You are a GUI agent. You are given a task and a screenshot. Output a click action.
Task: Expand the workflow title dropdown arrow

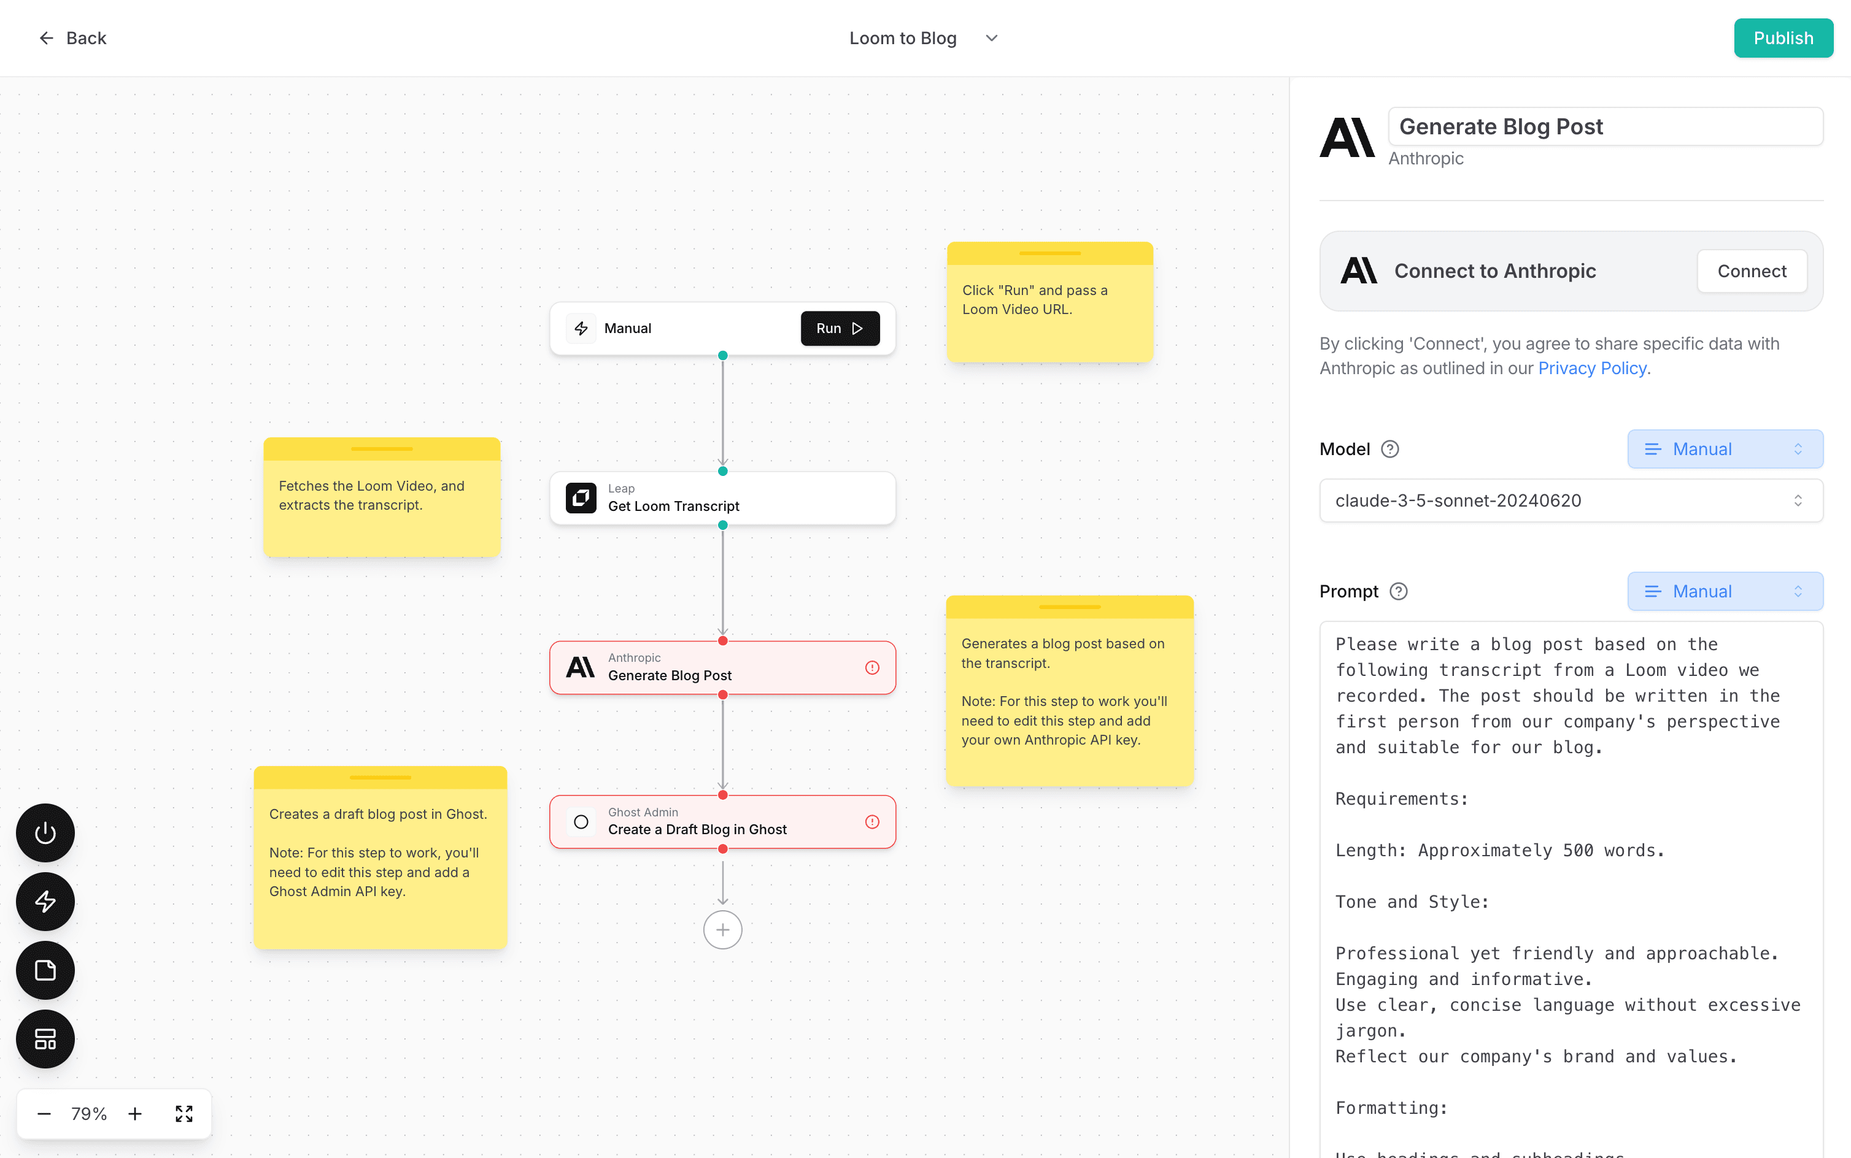(993, 37)
